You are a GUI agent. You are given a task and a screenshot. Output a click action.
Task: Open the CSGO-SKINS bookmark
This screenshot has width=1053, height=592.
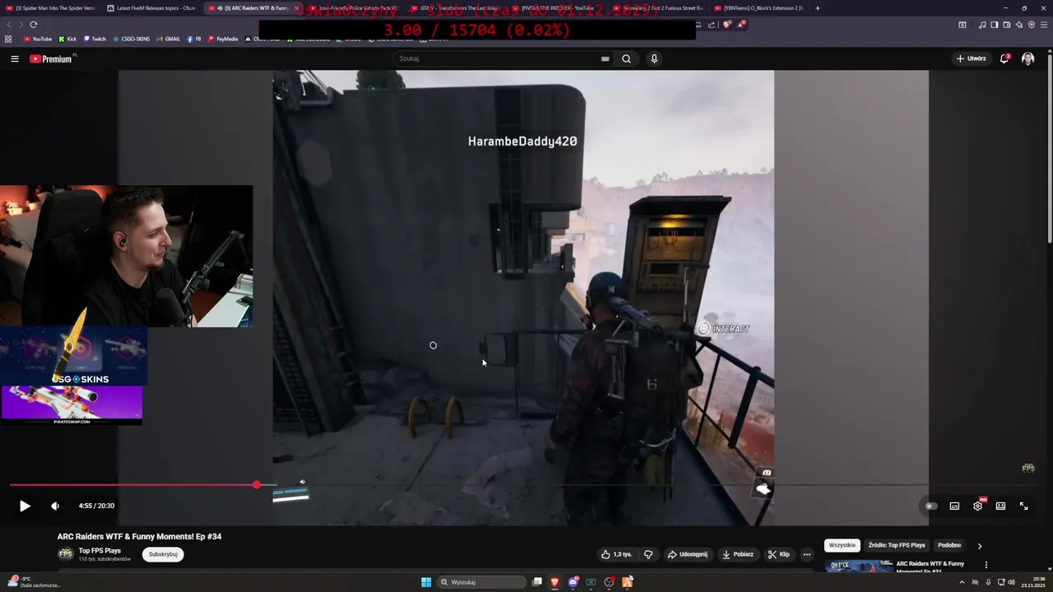(132, 39)
